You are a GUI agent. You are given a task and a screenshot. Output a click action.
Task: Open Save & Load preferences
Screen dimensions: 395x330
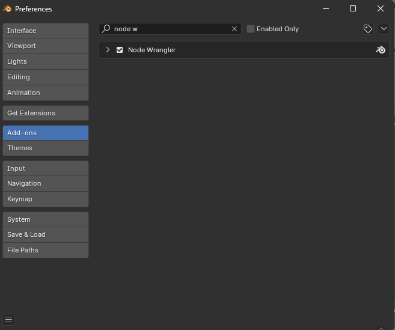(x=46, y=235)
